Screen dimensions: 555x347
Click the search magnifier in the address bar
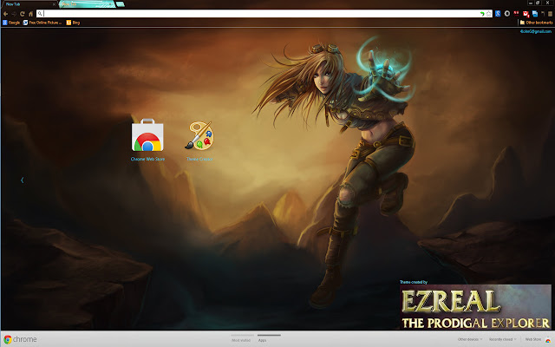[40, 14]
